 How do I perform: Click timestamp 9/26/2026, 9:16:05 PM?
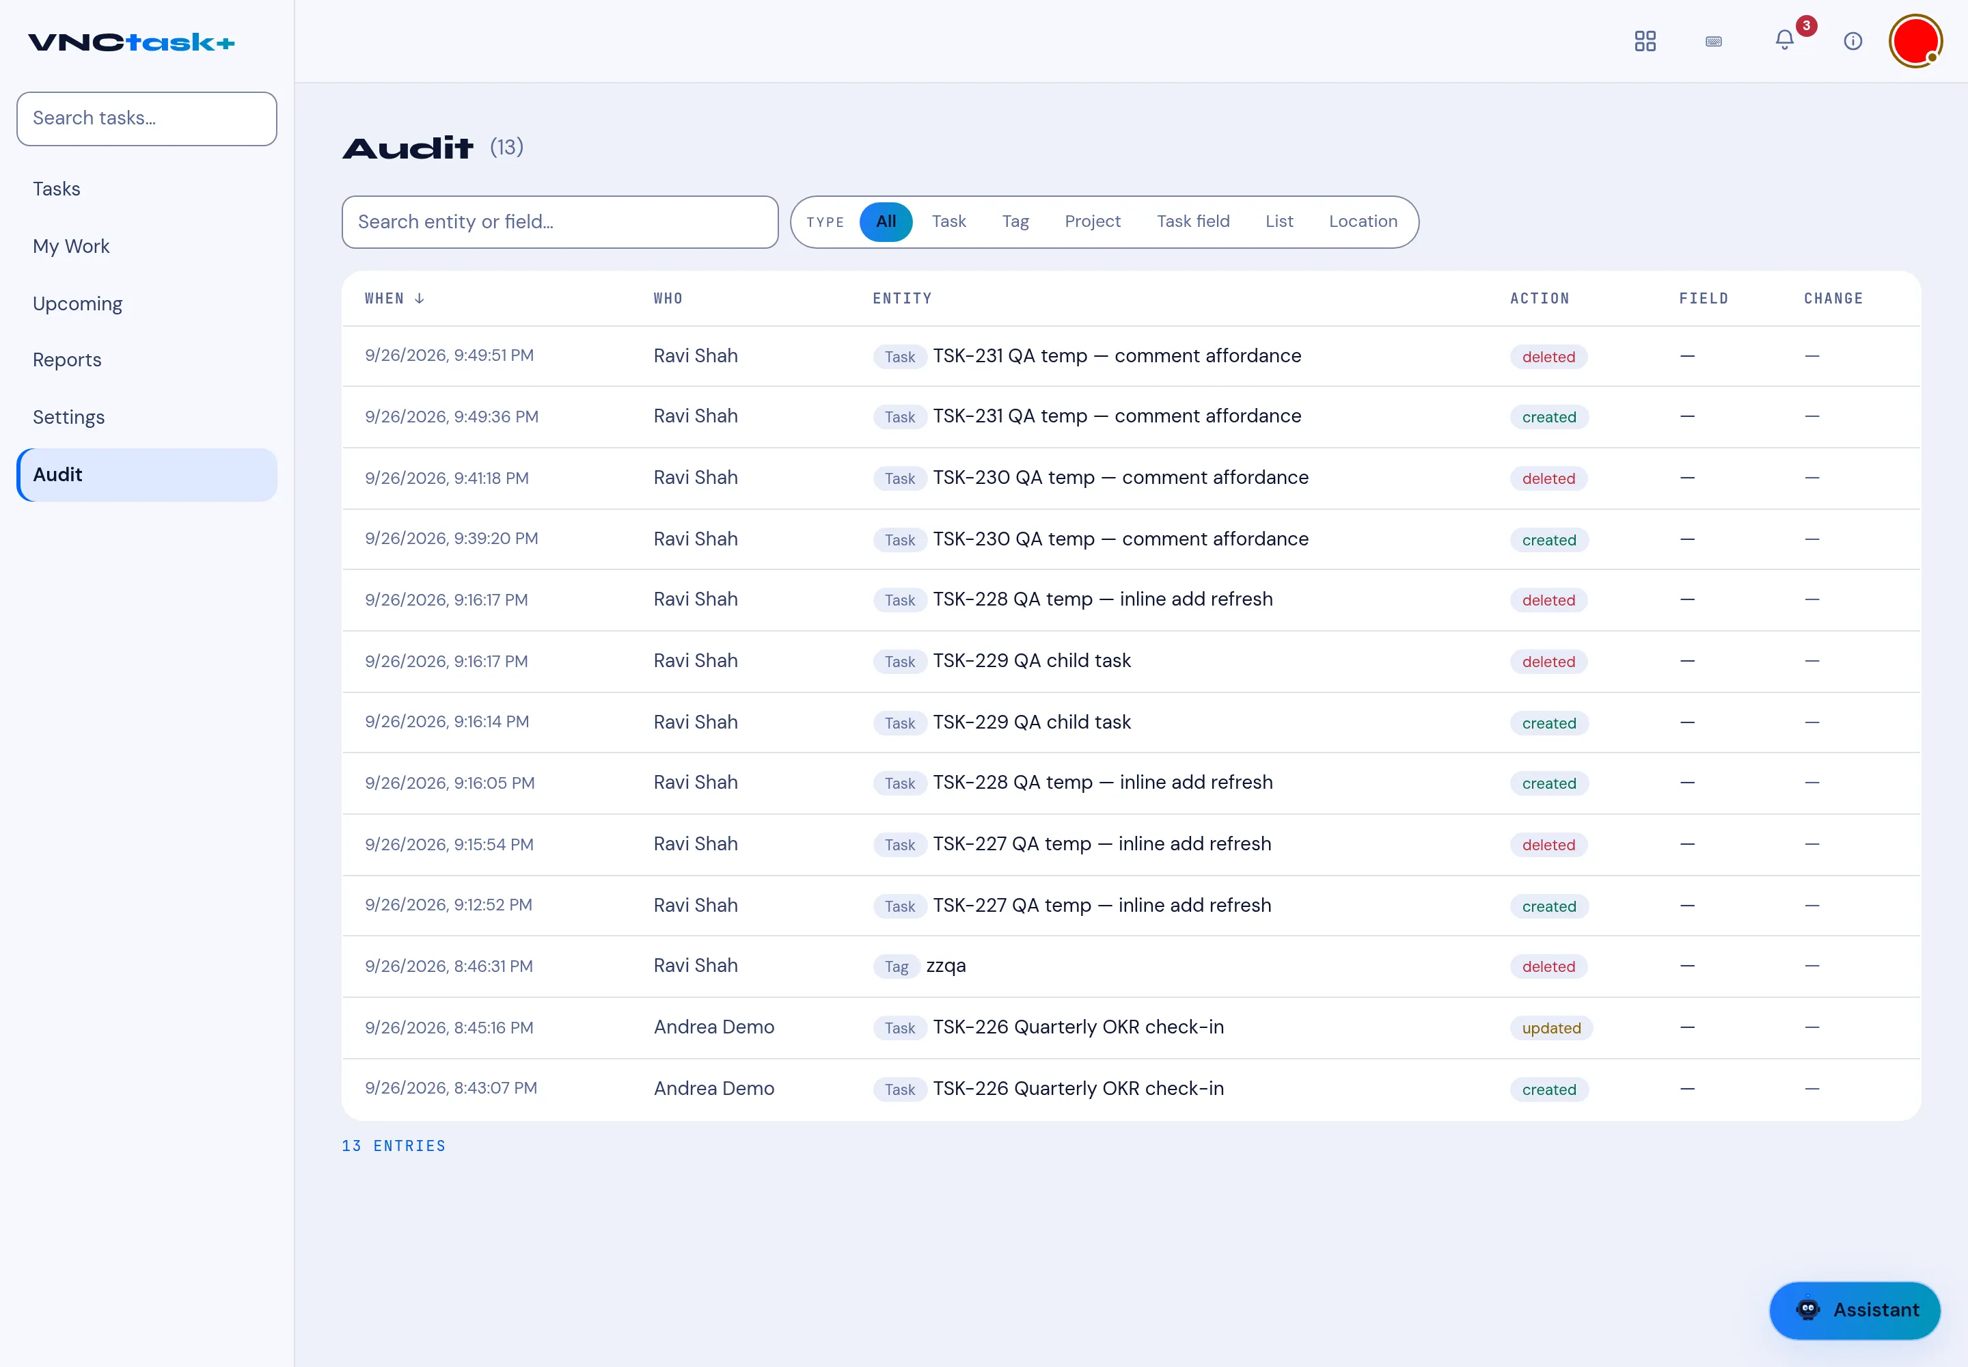coord(450,783)
